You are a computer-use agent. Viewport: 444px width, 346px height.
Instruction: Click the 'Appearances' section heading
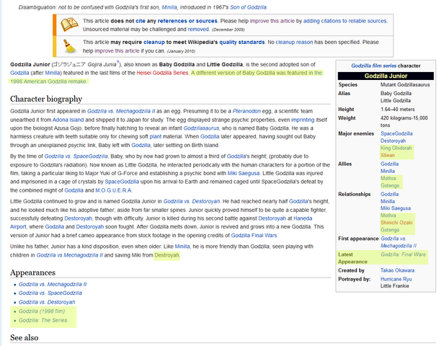point(33,272)
